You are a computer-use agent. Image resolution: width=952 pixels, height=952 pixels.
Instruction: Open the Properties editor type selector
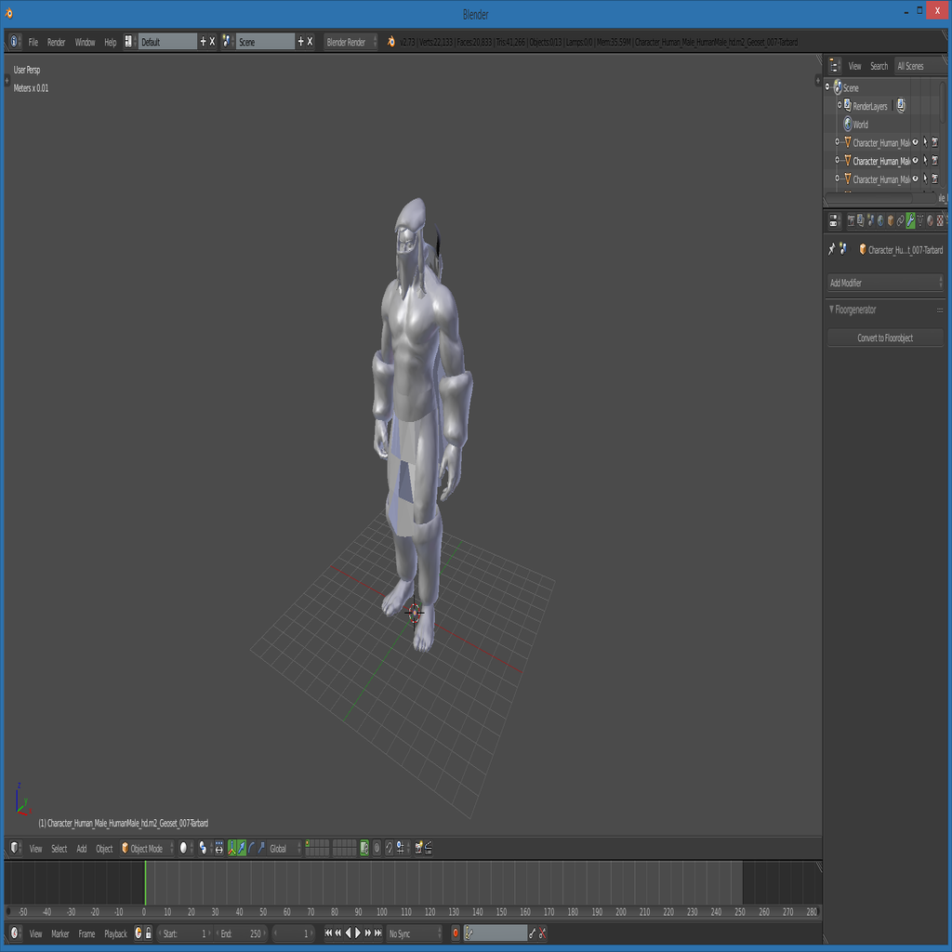(x=834, y=221)
